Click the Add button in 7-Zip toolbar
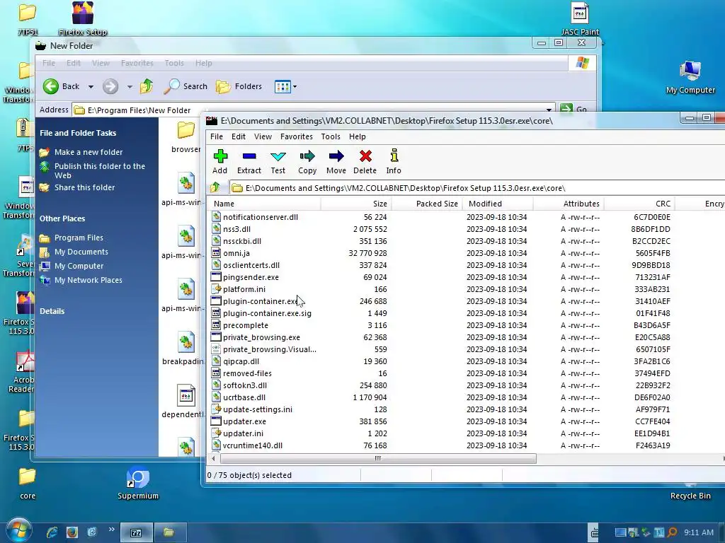 pos(220,161)
